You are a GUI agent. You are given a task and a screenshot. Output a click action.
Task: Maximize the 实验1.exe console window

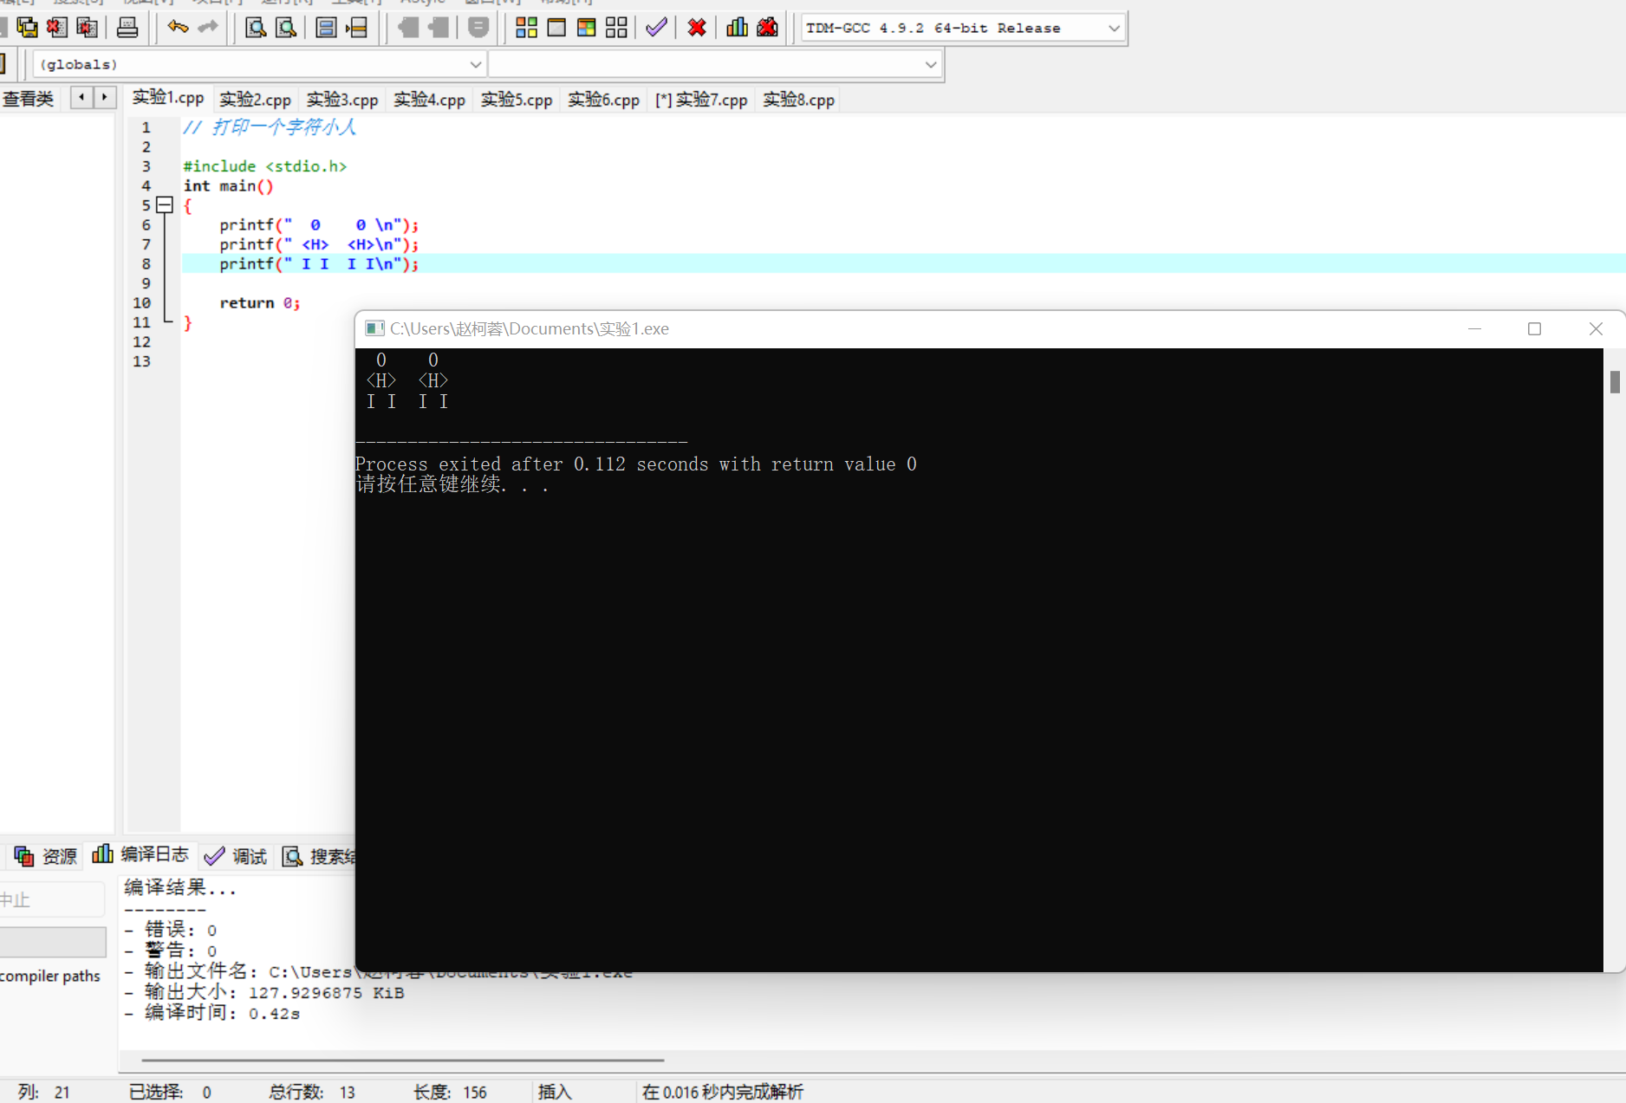1534,328
